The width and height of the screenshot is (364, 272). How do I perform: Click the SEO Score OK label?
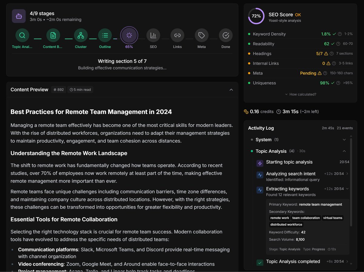click(x=298, y=15)
